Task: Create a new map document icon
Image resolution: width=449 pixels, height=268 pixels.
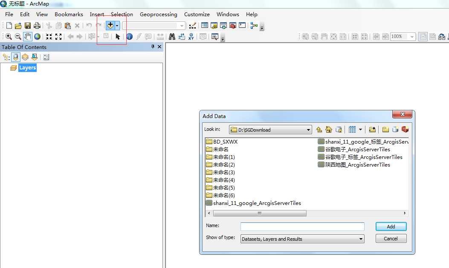Action: click(9, 26)
